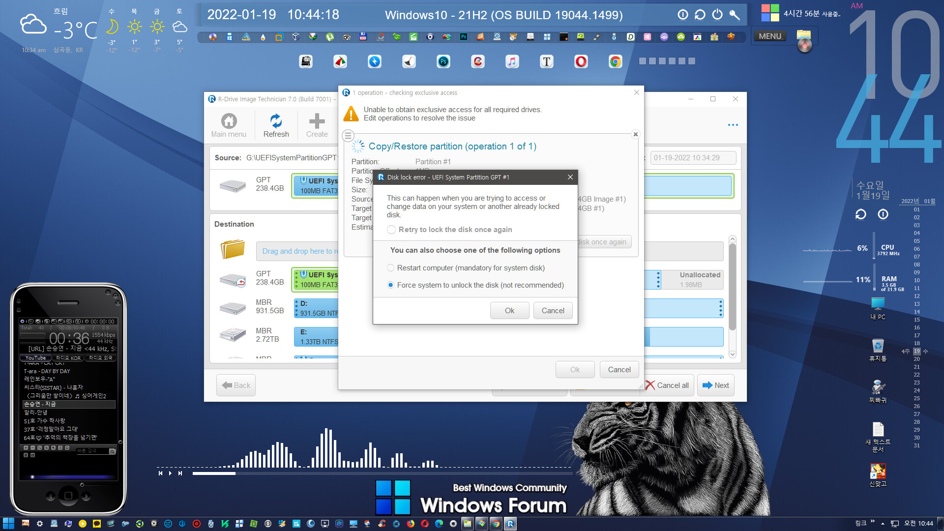Viewport: 944px width, 531px height.
Task: Open the 새 텍스트 문서 file icon
Action: 878,437
